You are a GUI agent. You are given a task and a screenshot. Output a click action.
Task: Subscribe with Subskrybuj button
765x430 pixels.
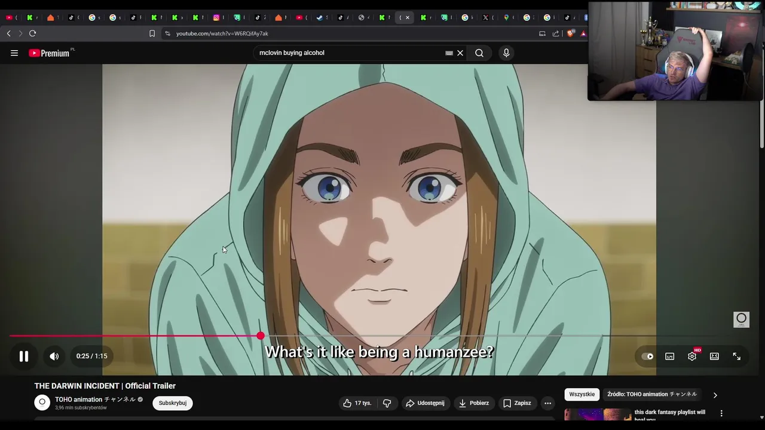173,403
